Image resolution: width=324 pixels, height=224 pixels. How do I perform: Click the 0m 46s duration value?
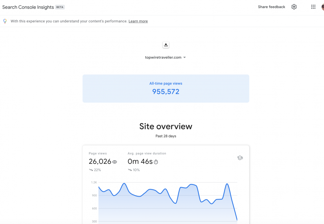(x=140, y=162)
